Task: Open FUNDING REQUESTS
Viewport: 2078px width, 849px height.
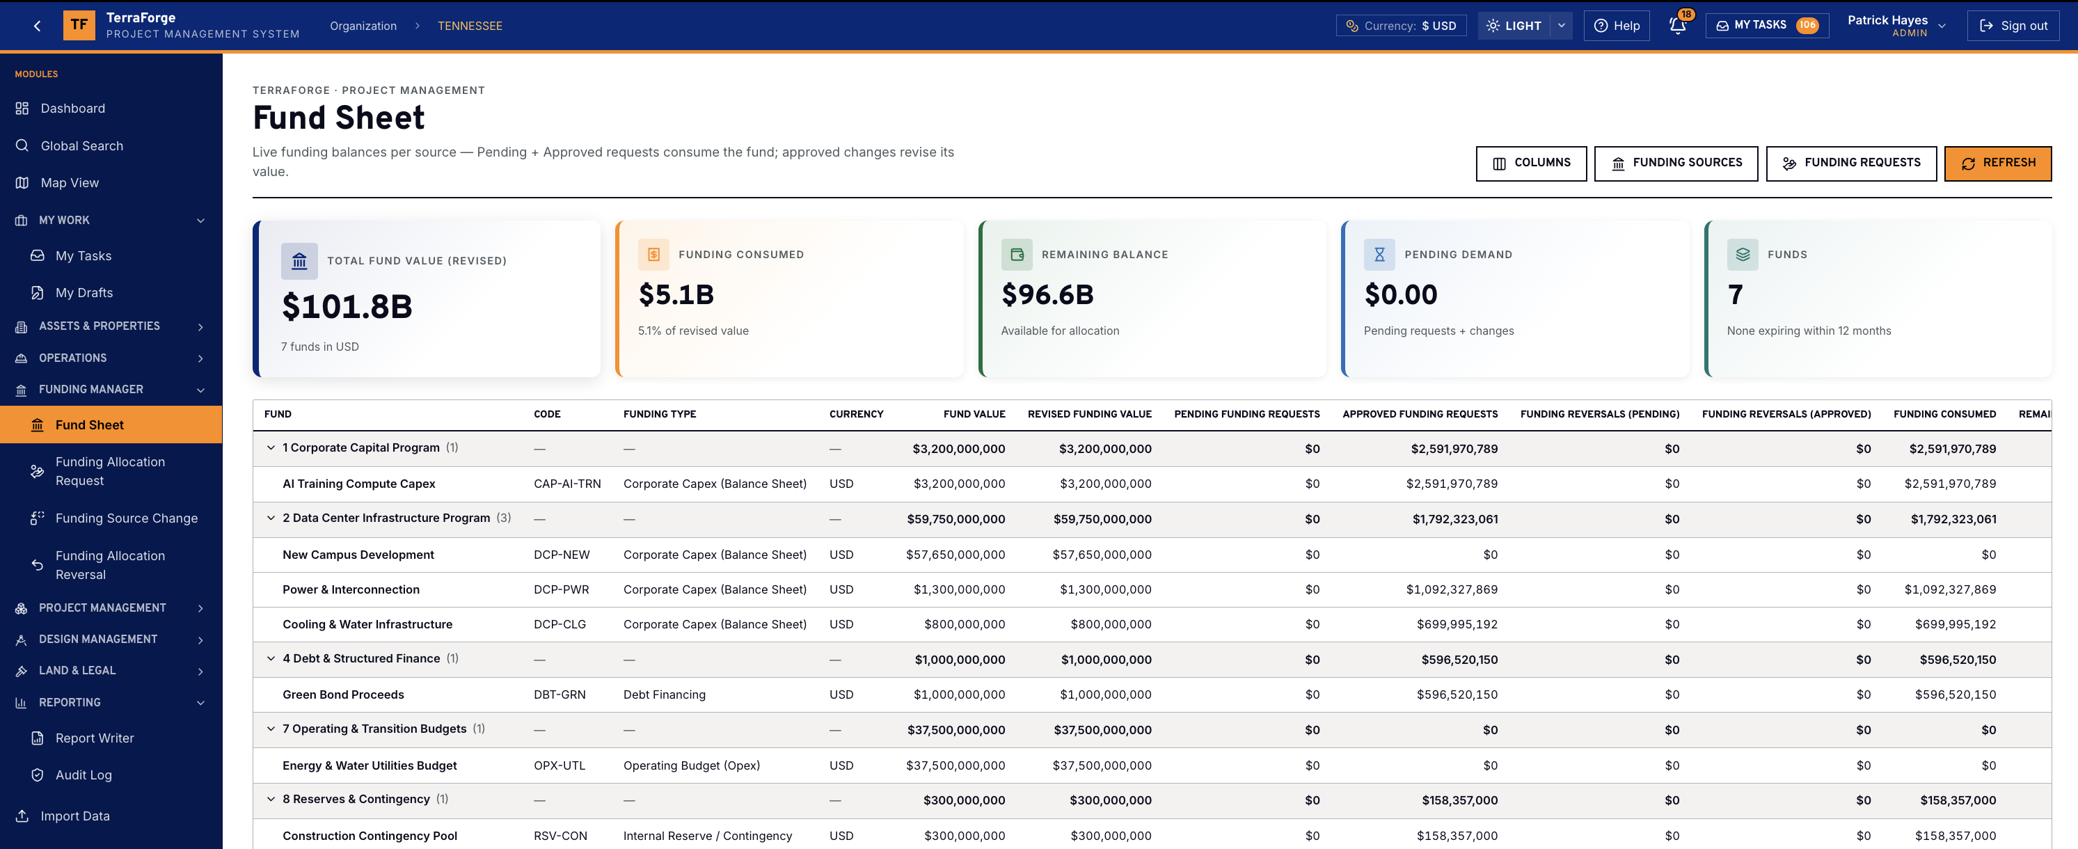Action: coord(1851,163)
